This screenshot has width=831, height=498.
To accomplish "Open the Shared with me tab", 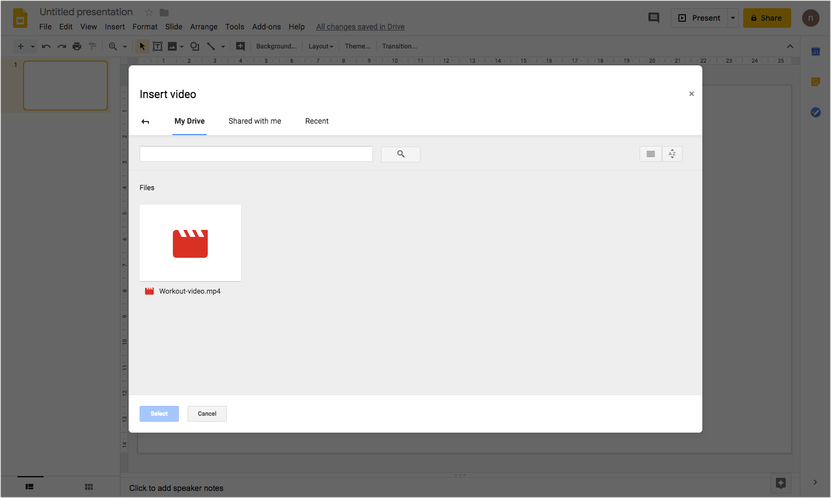I will [x=255, y=121].
